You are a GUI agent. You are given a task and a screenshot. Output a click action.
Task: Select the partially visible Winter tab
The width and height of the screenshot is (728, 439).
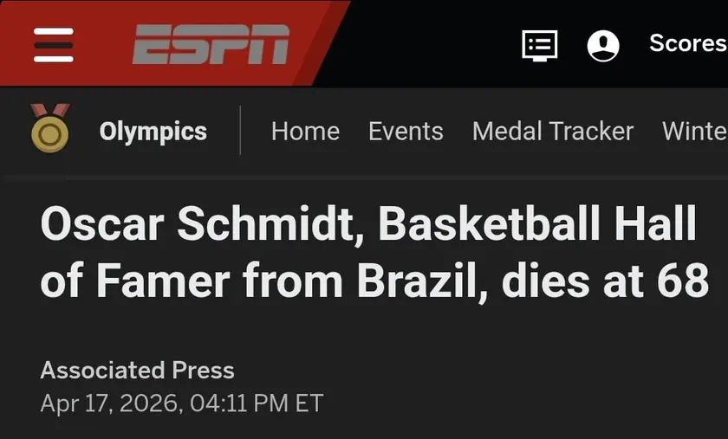tap(693, 131)
